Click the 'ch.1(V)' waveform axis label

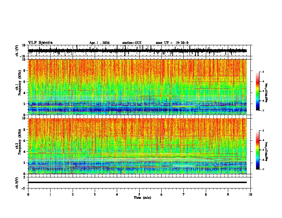point(17,51)
